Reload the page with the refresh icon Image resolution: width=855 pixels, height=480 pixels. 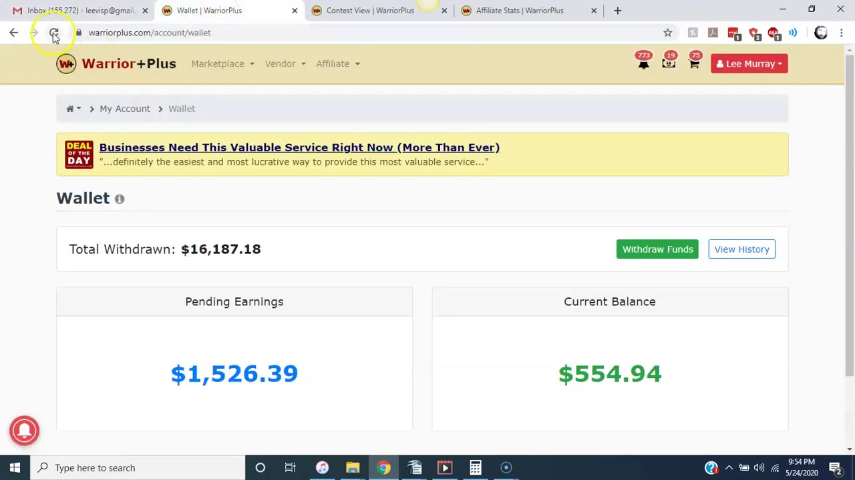pyautogui.click(x=54, y=33)
